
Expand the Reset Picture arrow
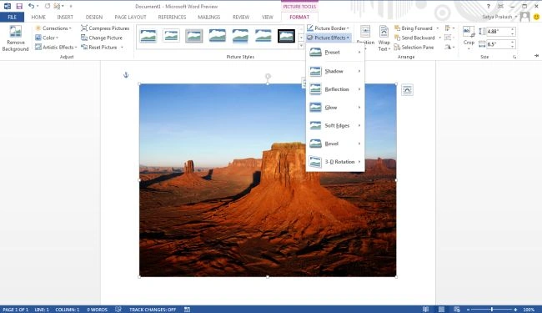coord(122,47)
